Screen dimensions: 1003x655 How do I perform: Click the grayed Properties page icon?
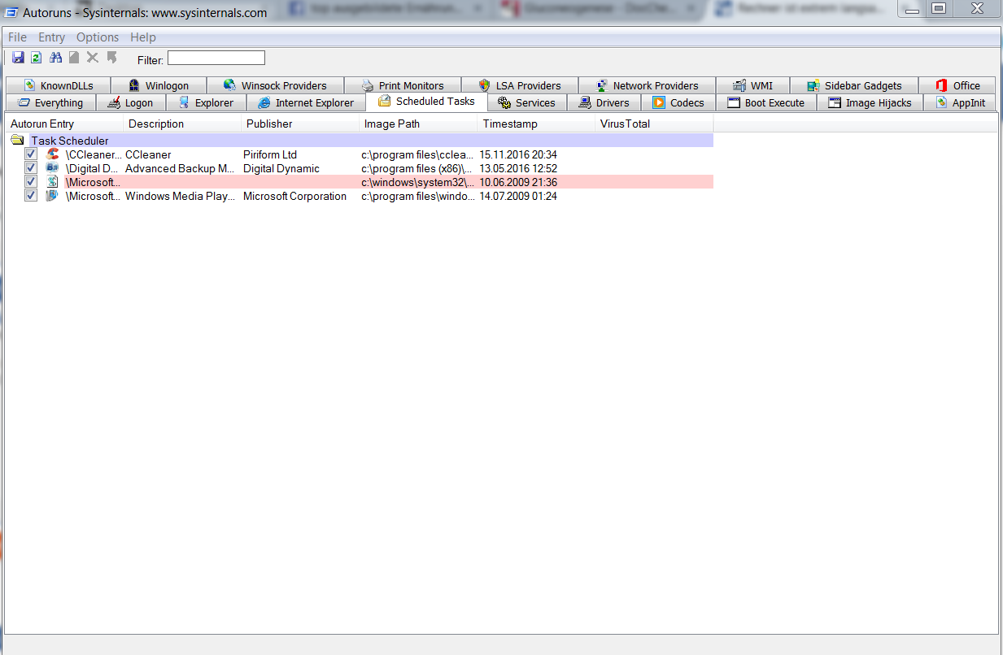74,58
